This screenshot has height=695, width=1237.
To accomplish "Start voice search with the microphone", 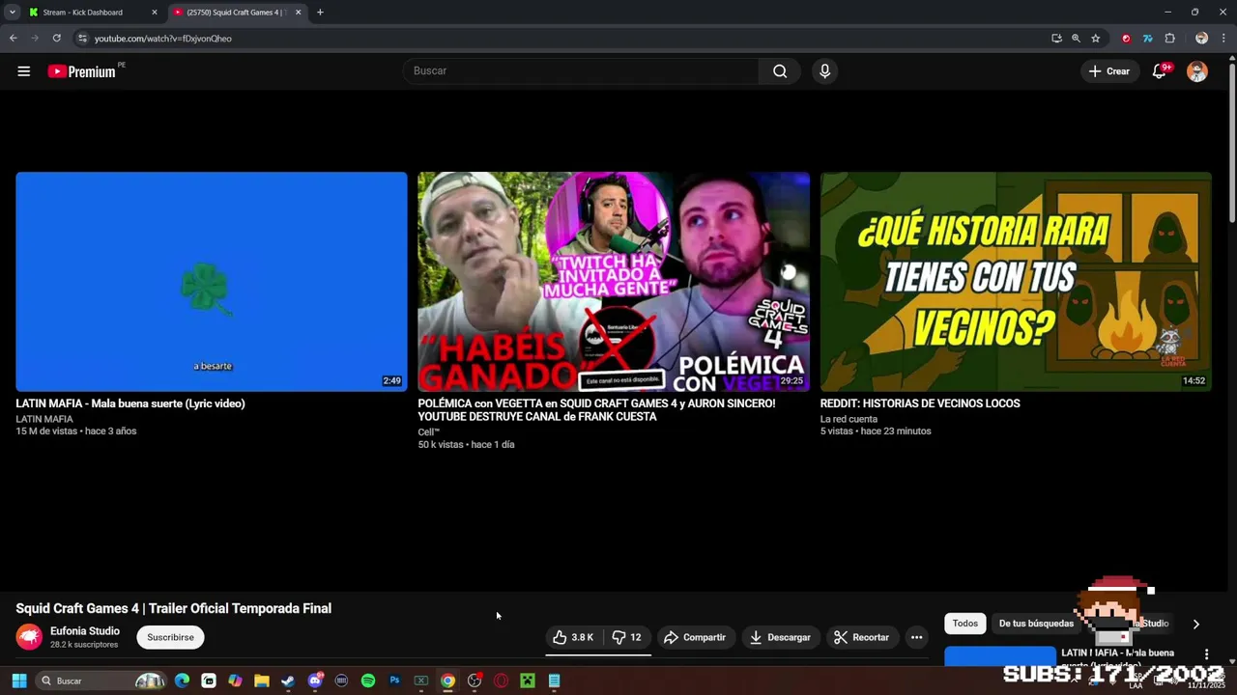I will click(824, 70).
